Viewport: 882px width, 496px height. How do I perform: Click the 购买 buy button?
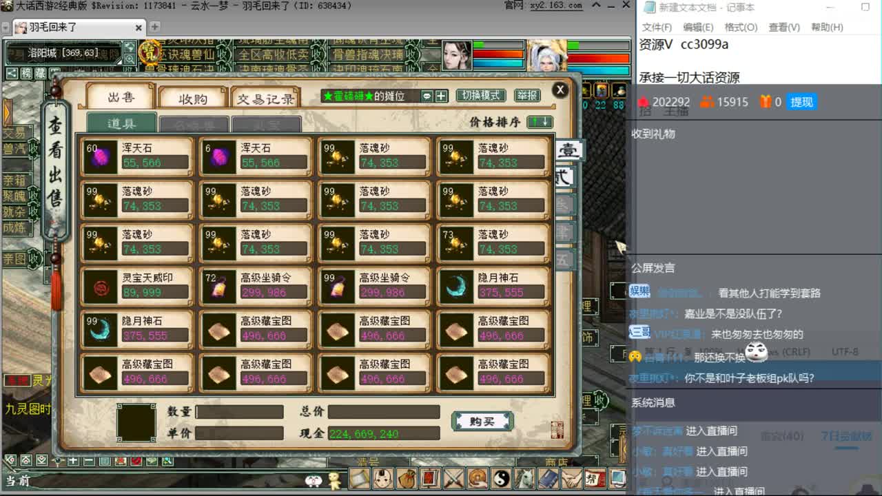click(482, 421)
